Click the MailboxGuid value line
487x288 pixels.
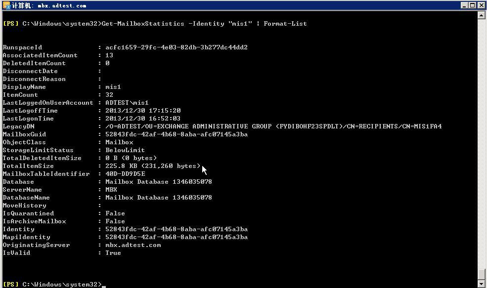coord(177,134)
